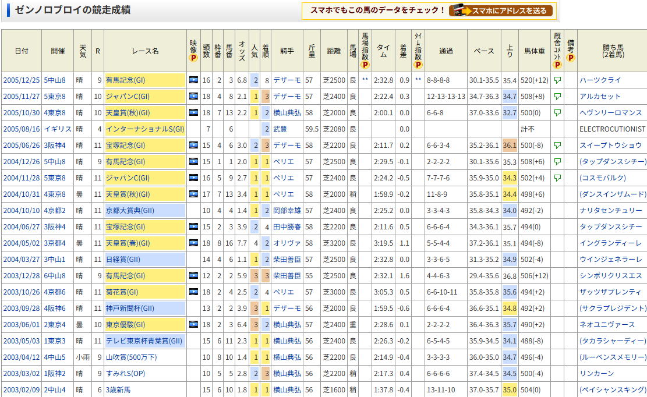
Task: Click premium P icon under 備考 header
Action: pos(571,58)
